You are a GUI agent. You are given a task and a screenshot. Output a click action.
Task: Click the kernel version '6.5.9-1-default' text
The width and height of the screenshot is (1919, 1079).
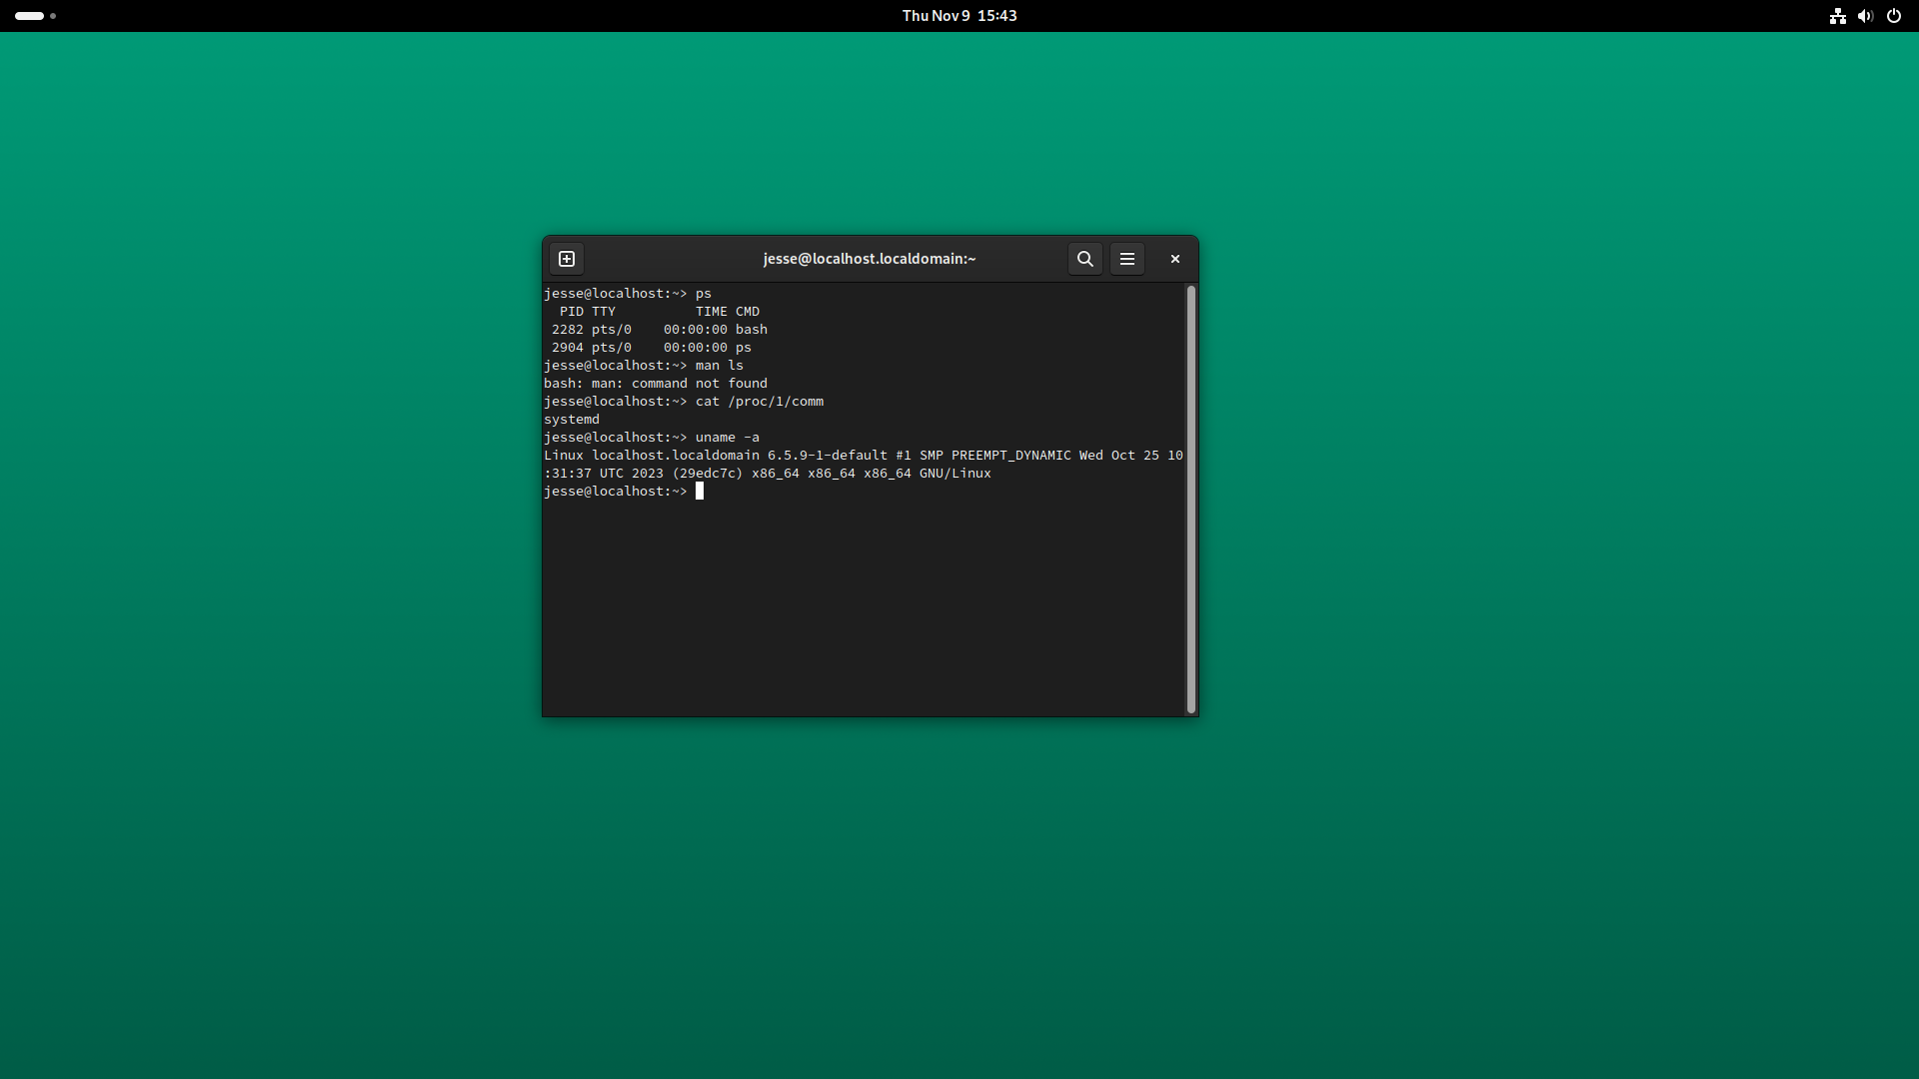coord(828,456)
